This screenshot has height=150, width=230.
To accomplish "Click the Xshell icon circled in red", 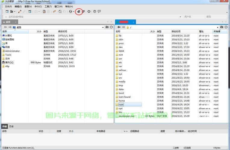I will (x=79, y=11).
